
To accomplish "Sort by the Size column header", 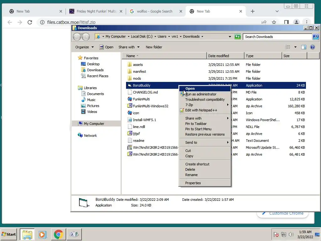I will (x=294, y=56).
